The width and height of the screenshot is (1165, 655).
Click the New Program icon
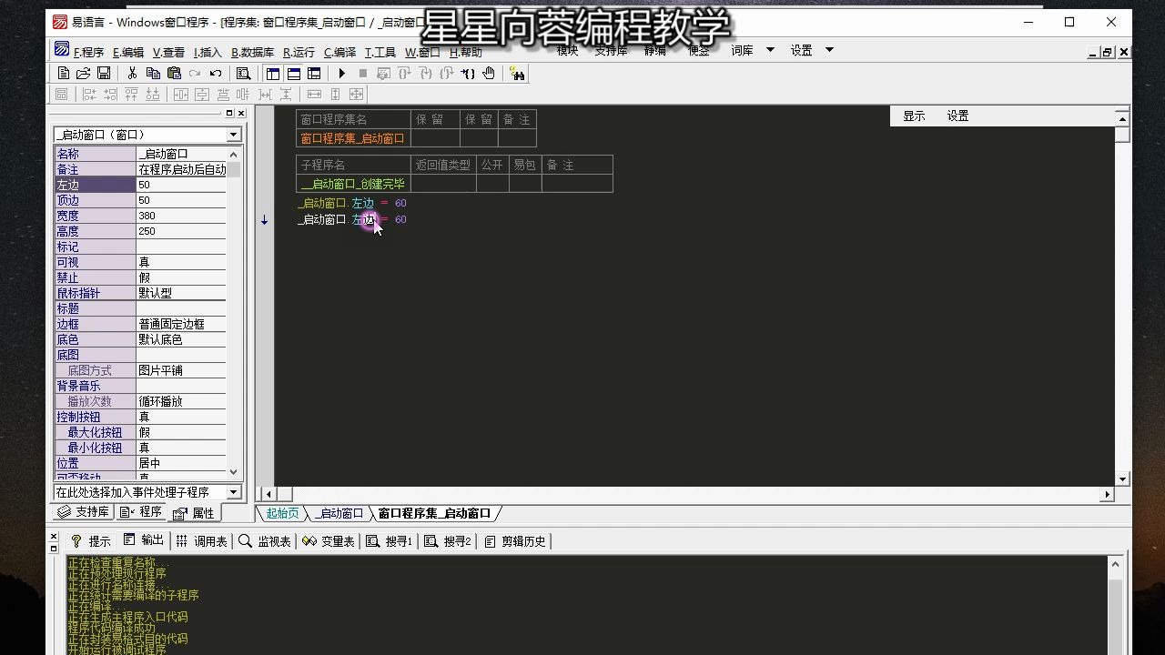64,73
